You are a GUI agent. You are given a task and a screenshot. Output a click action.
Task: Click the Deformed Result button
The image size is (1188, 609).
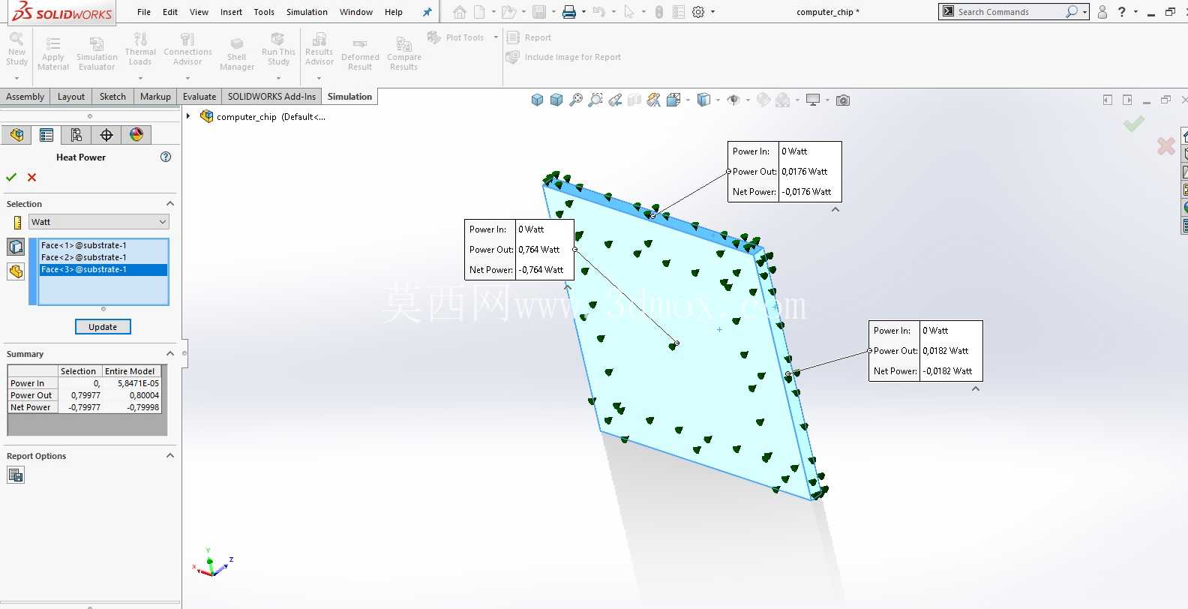click(360, 52)
